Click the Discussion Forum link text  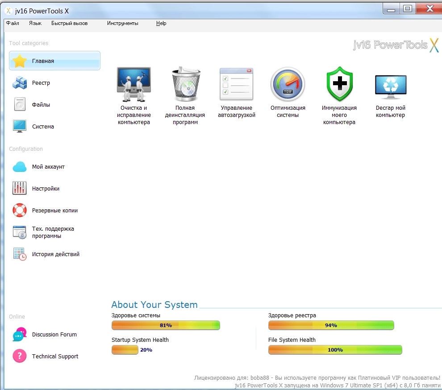pyautogui.click(x=54, y=335)
